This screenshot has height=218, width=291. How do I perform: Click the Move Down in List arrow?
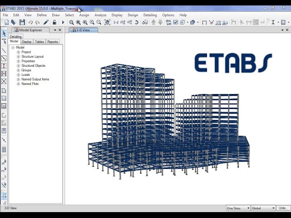click(161, 22)
